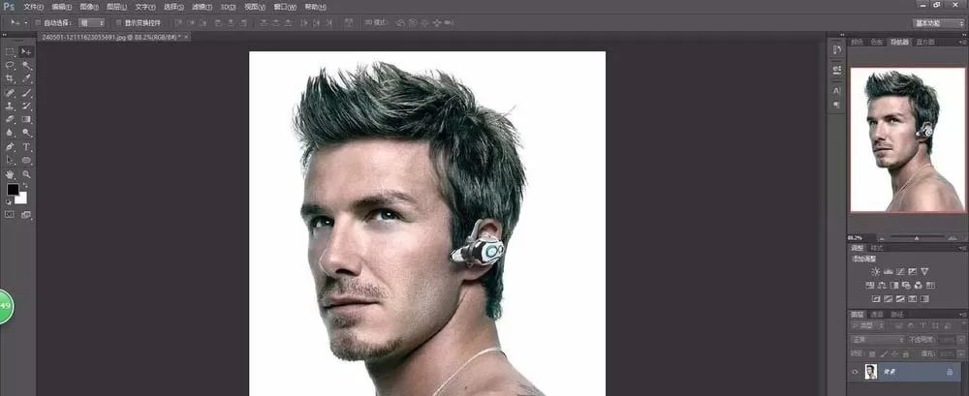Select the Lasso tool
This screenshot has height=396, width=969.
click(10, 64)
